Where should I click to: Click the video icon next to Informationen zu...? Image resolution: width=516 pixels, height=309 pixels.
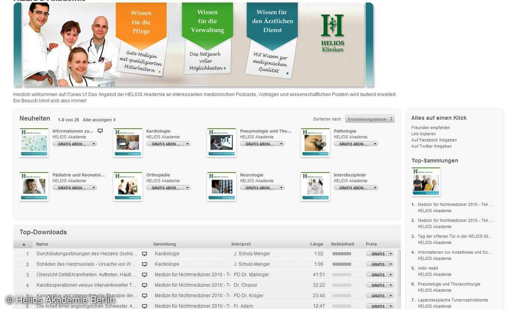[100, 131]
